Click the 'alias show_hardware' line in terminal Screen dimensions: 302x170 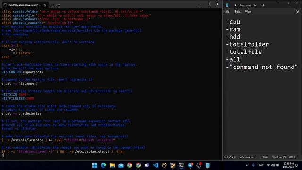(x=46, y=19)
